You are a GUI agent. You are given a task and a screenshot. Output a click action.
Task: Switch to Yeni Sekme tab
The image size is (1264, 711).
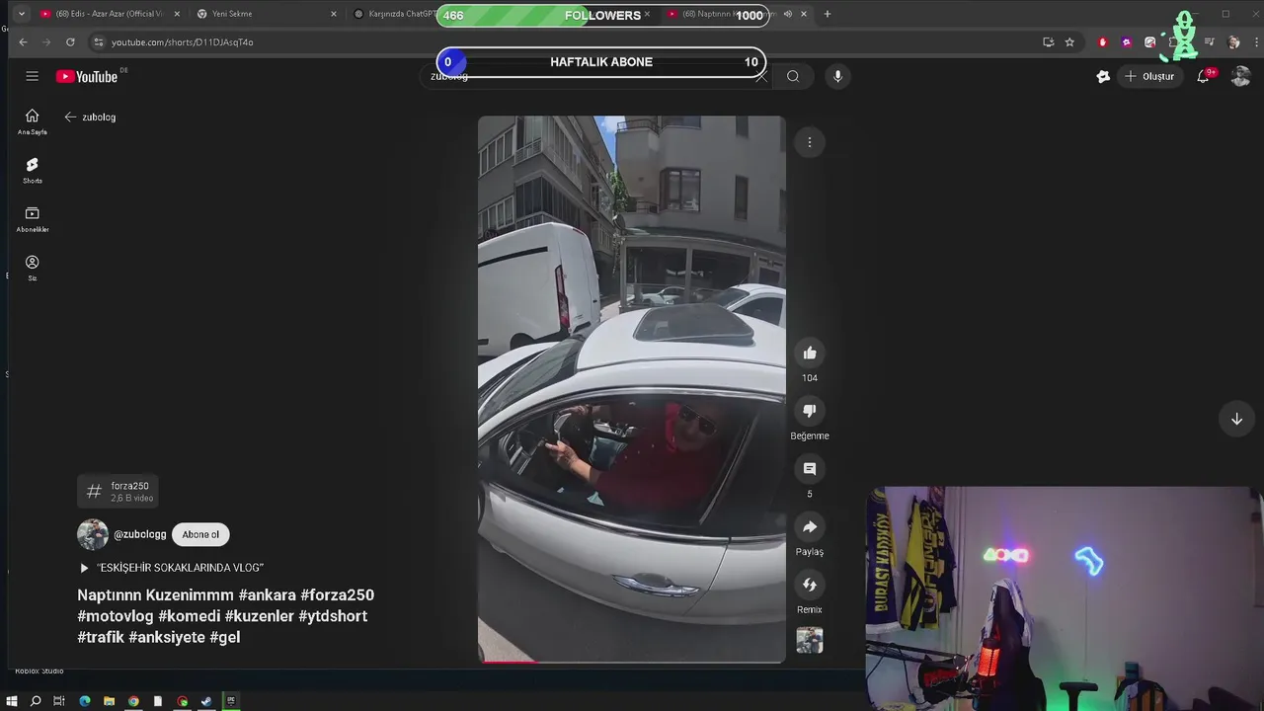tap(265, 14)
